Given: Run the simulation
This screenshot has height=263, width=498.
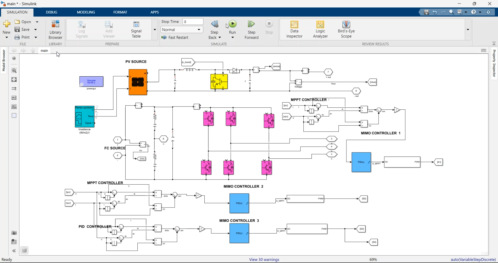Looking at the screenshot, I should coord(232,24).
